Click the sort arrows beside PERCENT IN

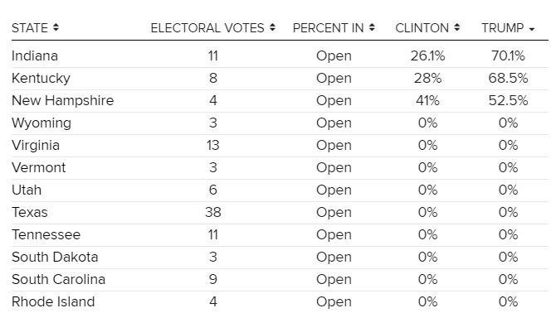372,27
